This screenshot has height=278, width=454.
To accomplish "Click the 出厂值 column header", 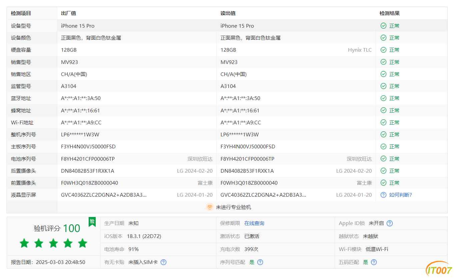I will (x=69, y=13).
